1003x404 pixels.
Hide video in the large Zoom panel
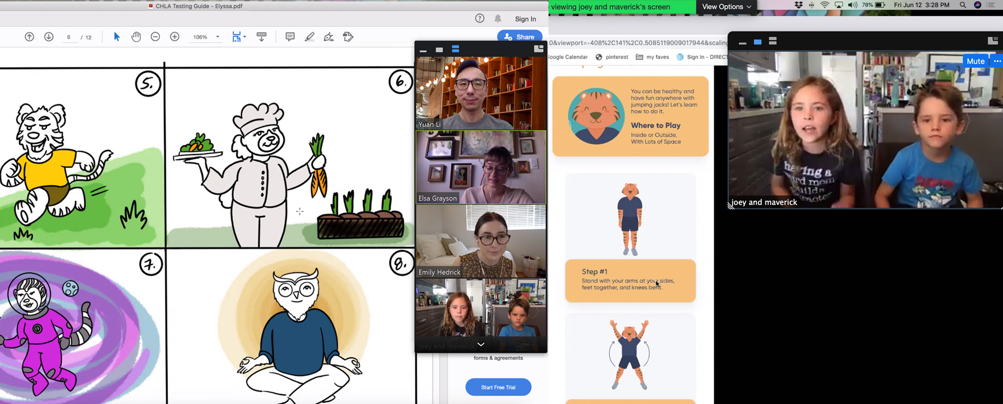point(742,43)
